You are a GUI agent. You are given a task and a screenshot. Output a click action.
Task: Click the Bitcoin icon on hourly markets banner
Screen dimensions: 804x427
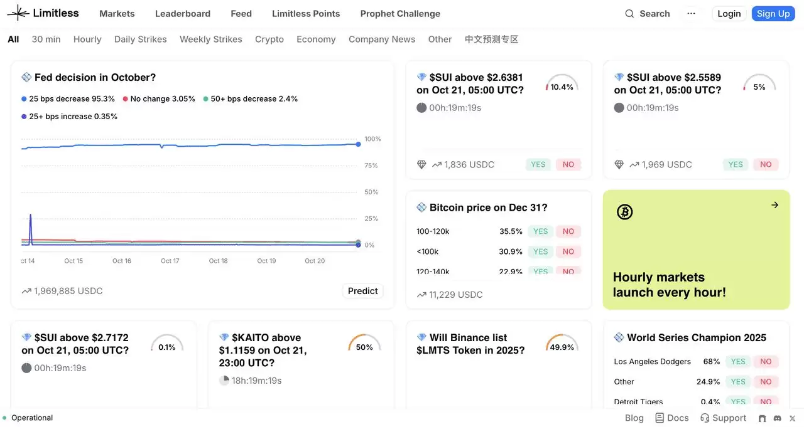624,211
